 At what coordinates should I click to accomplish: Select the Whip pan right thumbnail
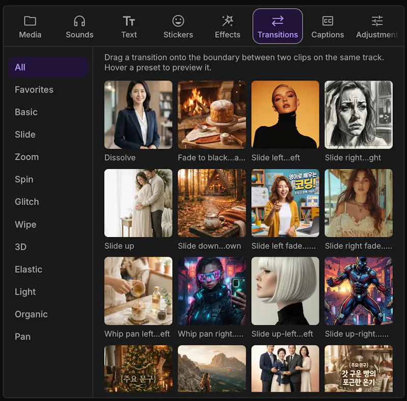click(212, 291)
